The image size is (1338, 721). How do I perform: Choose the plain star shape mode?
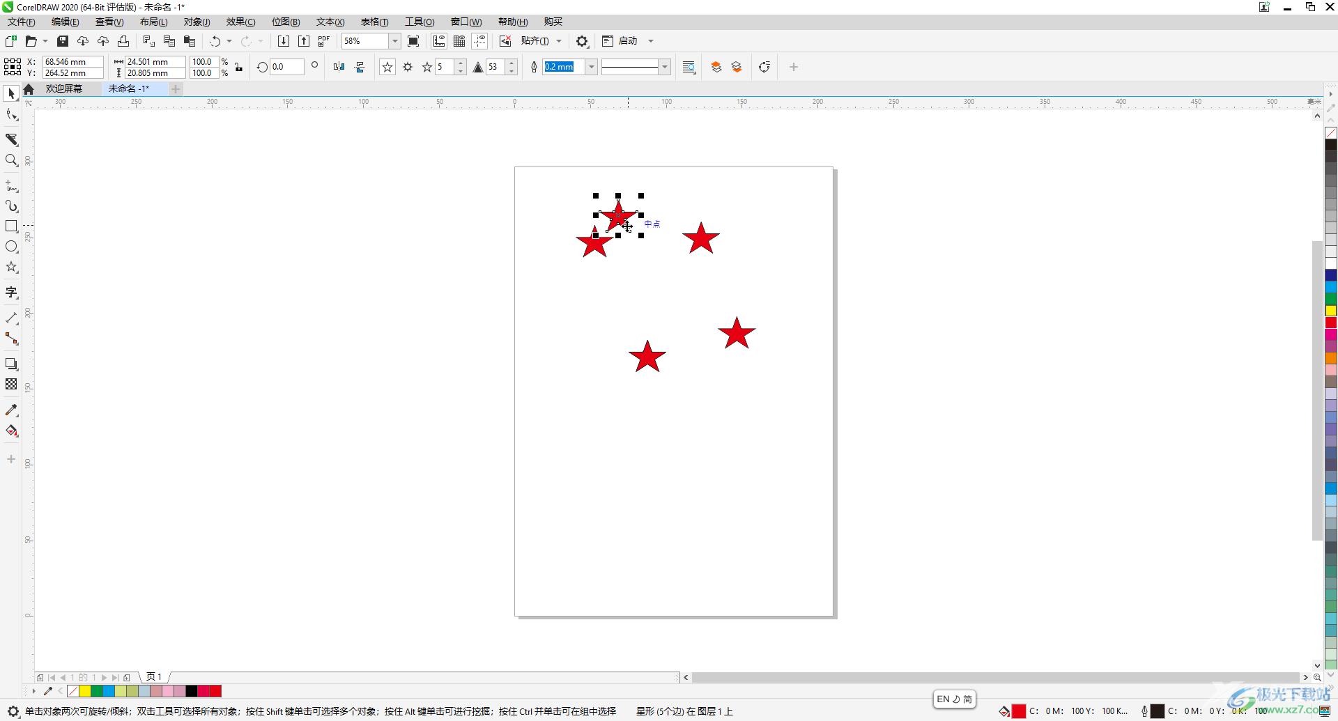(x=387, y=67)
